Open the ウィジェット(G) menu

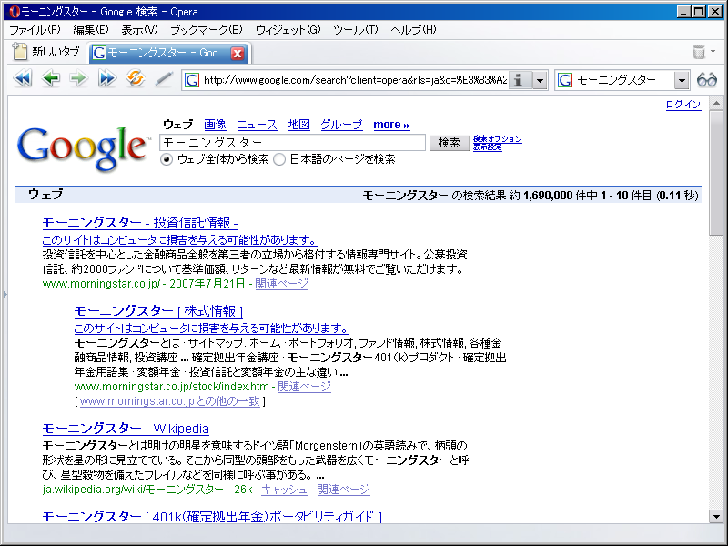pyautogui.click(x=288, y=30)
